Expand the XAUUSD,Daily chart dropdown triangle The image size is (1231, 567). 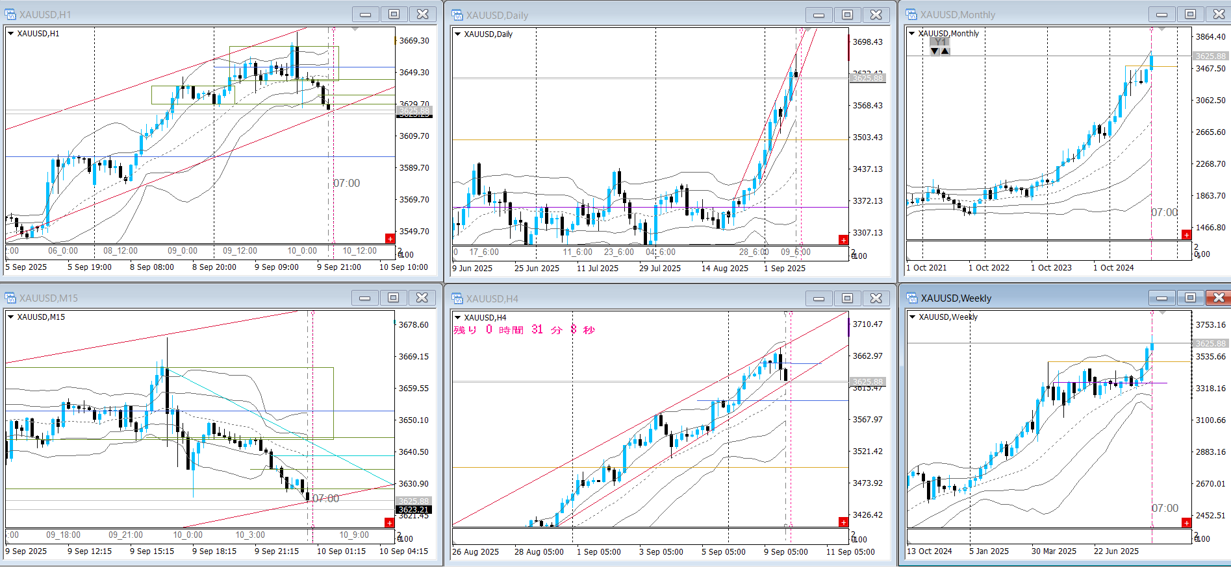point(458,34)
